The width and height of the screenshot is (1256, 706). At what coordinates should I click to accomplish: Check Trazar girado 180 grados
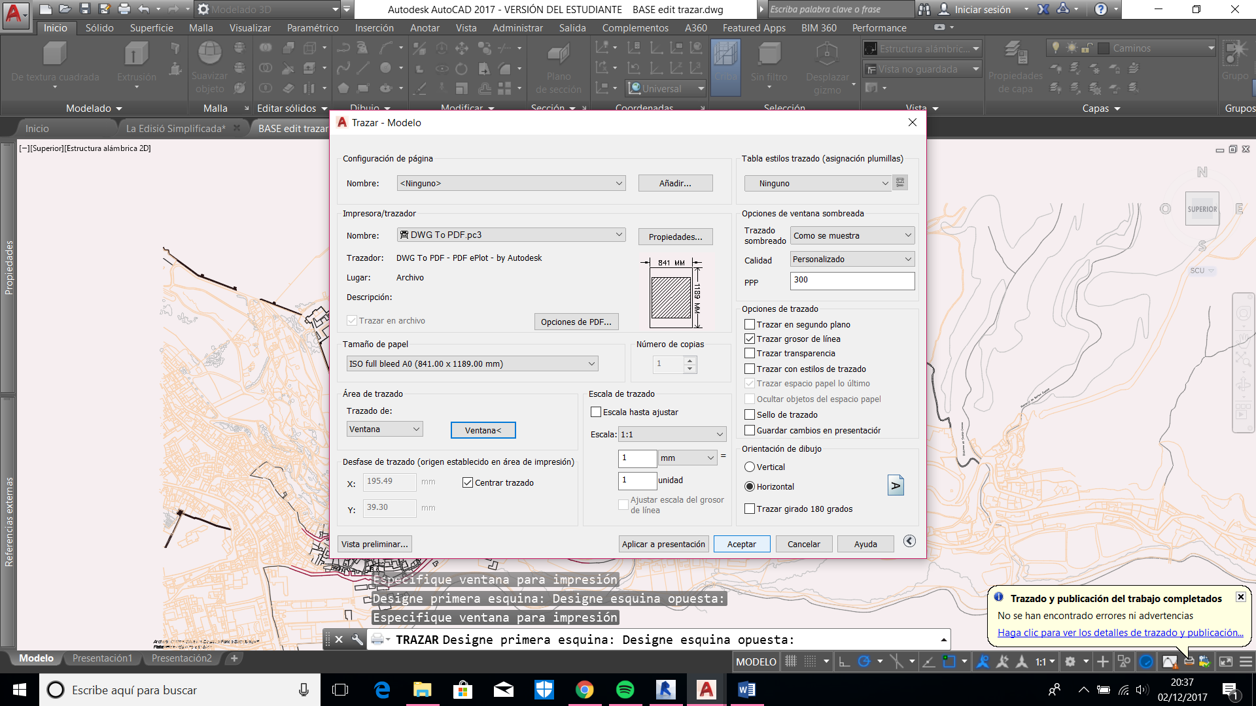tap(750, 509)
